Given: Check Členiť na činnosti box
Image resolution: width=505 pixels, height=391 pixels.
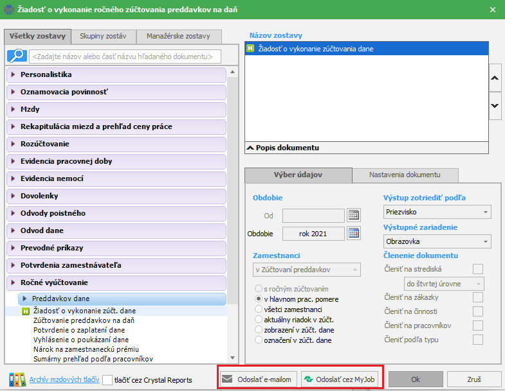Looking at the screenshot, I should pos(478,311).
